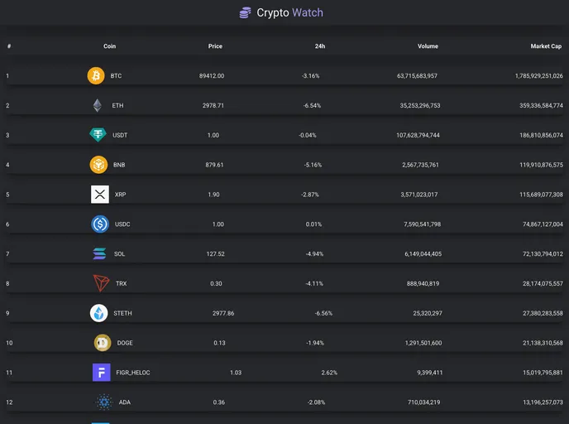
Task: Click the Coin column header
Action: 109,46
